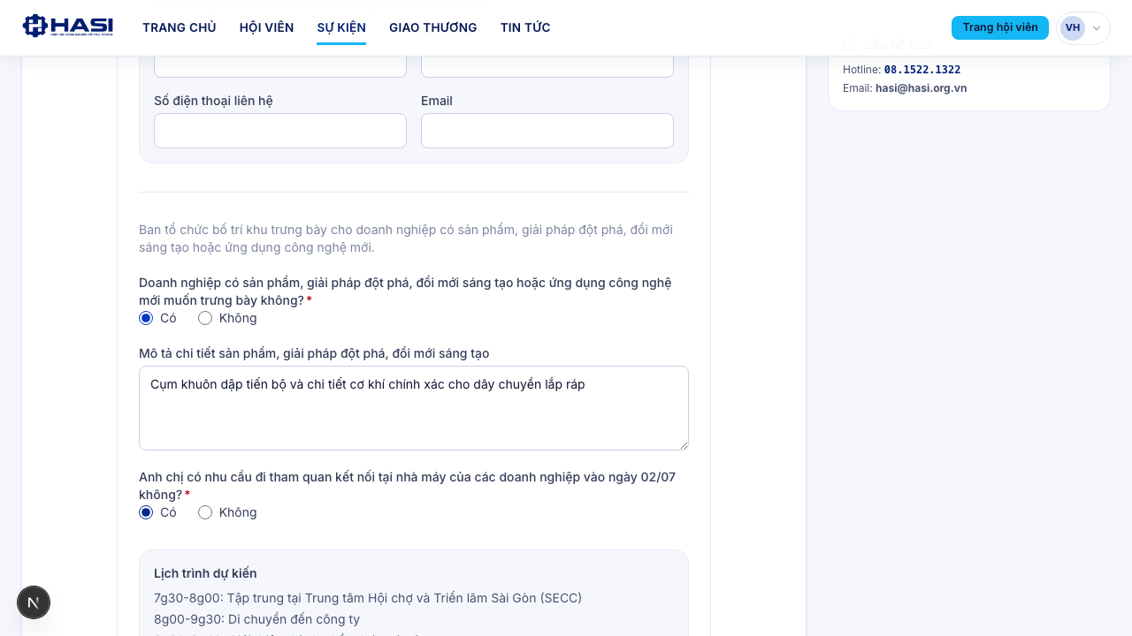
Task: Open the Hội viên menu
Action: tap(266, 27)
